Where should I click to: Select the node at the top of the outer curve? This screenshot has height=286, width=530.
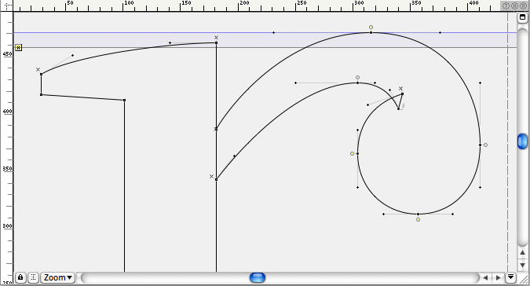[x=371, y=33]
